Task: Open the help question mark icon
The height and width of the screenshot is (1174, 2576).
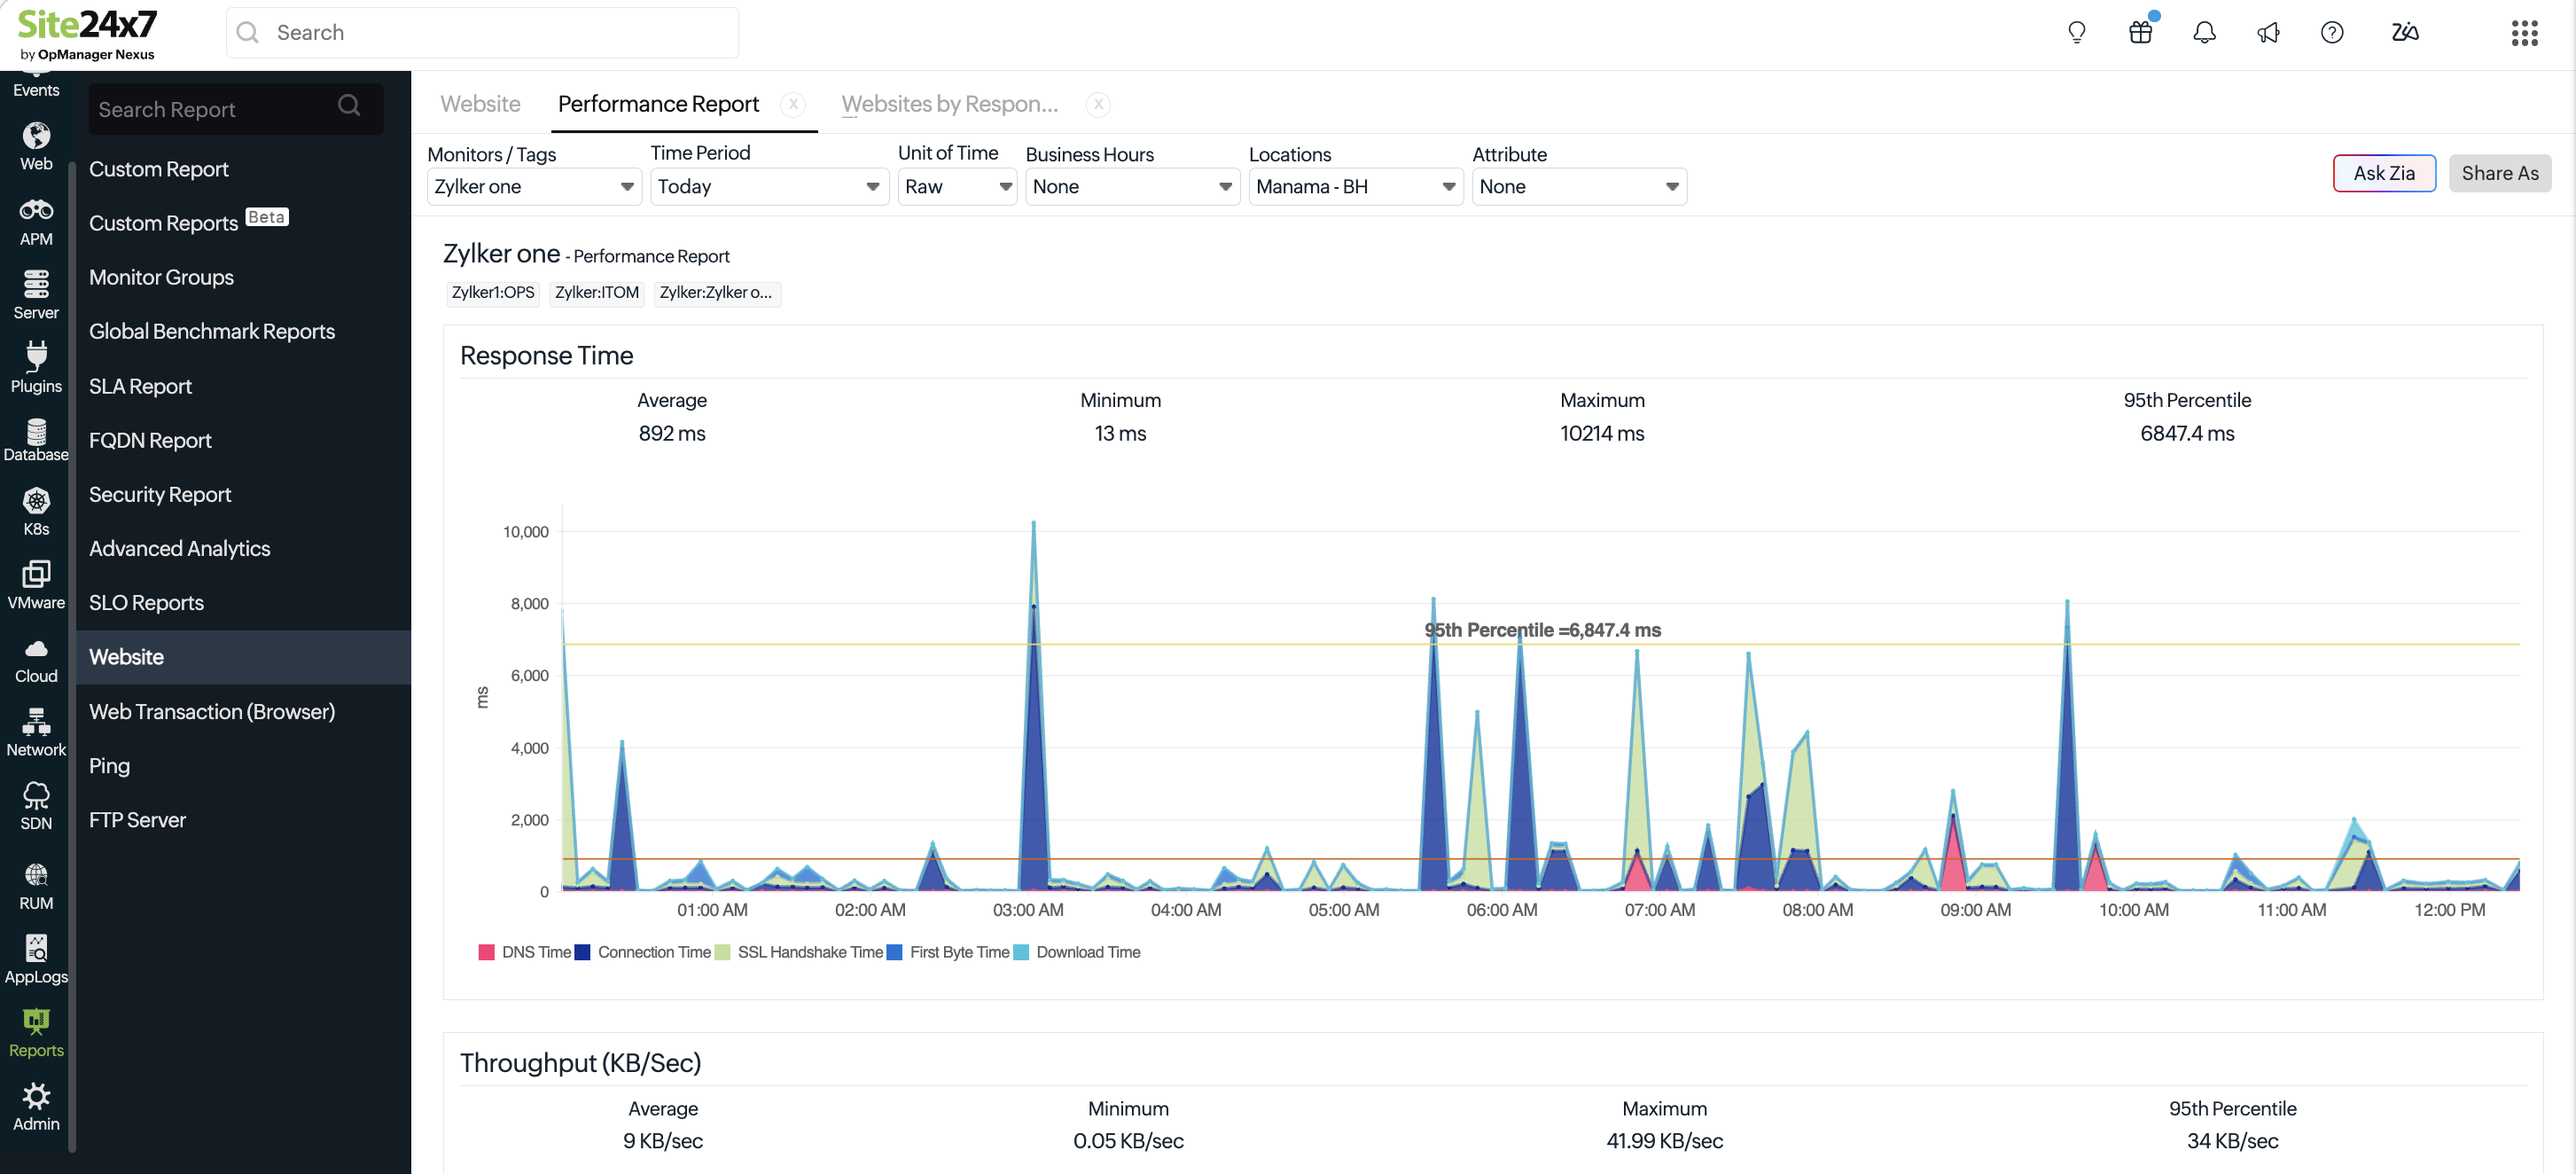Action: [2331, 33]
